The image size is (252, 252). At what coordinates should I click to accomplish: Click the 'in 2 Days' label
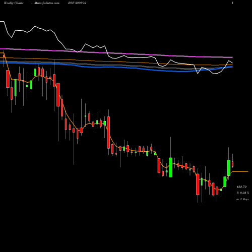(x=242, y=199)
